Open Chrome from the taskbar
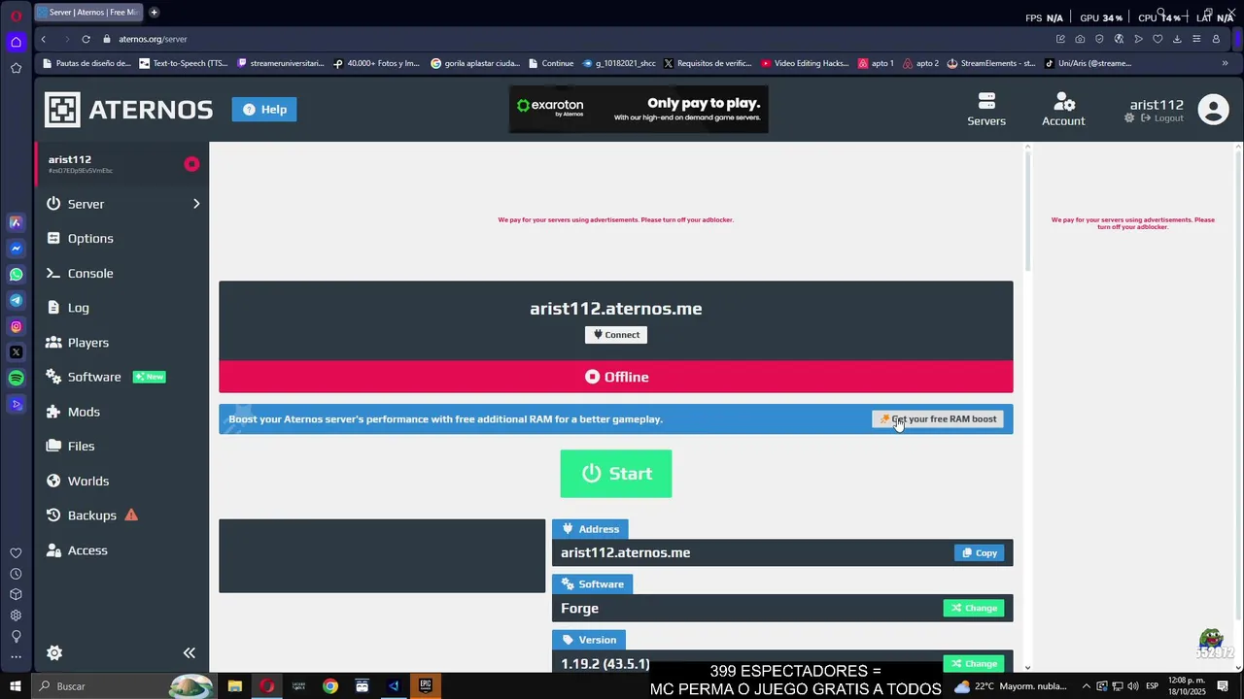Screen dimensions: 1244x699 tap(330, 686)
